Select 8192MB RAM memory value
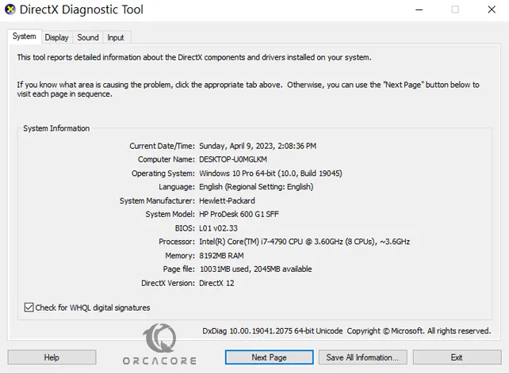 point(221,256)
